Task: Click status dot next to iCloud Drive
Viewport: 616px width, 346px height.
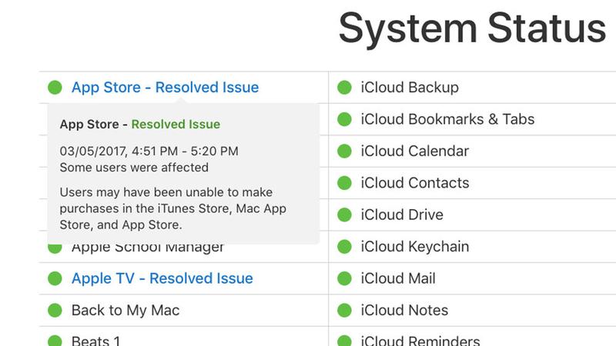Action: pyautogui.click(x=344, y=215)
